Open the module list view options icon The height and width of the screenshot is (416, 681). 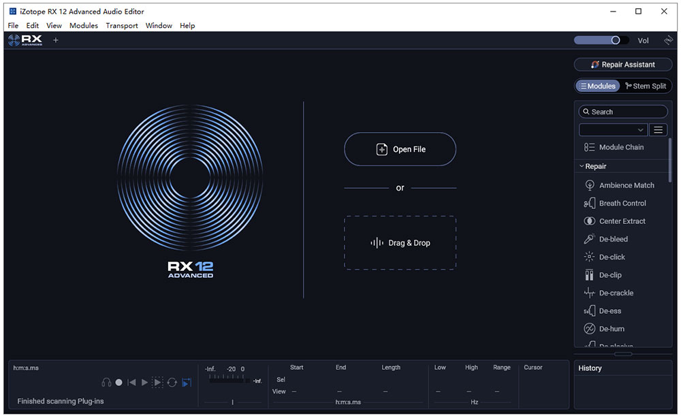pos(658,130)
